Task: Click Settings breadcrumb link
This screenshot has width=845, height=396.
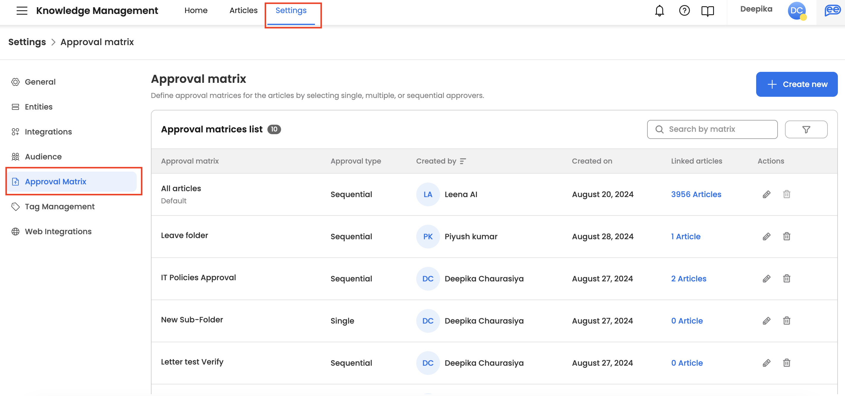Action: click(x=27, y=42)
